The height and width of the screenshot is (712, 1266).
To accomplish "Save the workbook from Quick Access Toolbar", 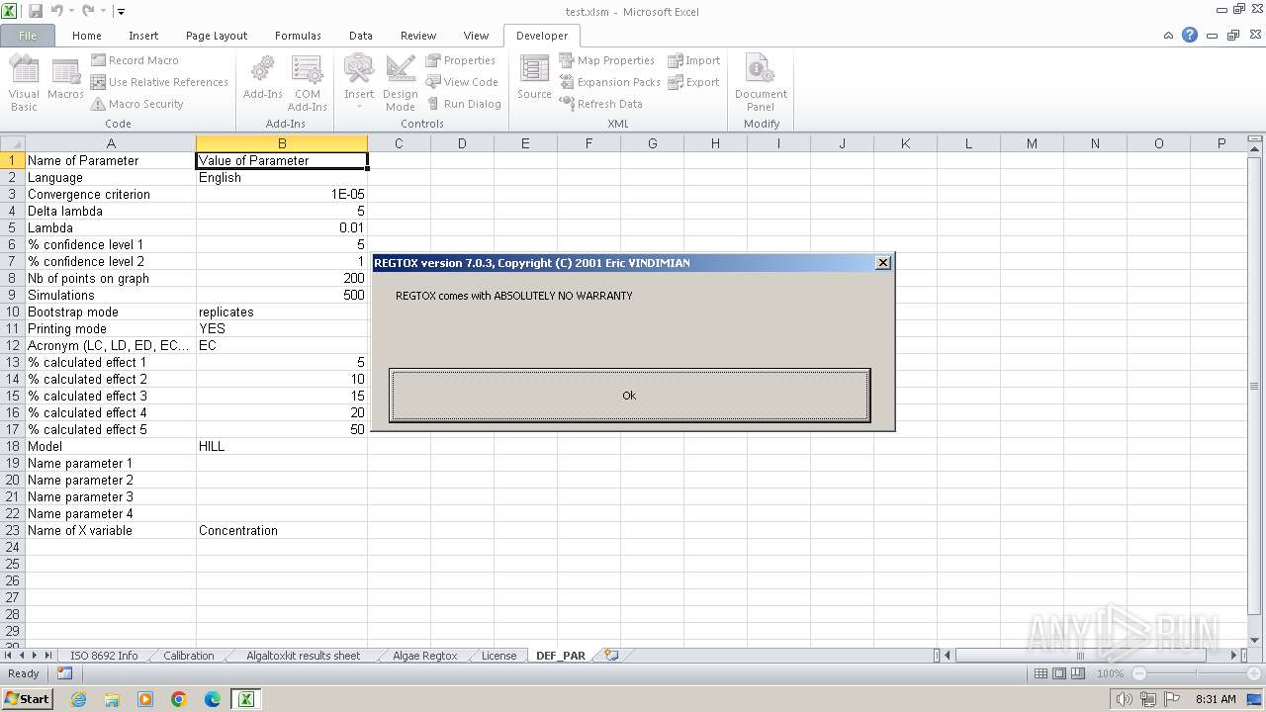I will pos(36,11).
